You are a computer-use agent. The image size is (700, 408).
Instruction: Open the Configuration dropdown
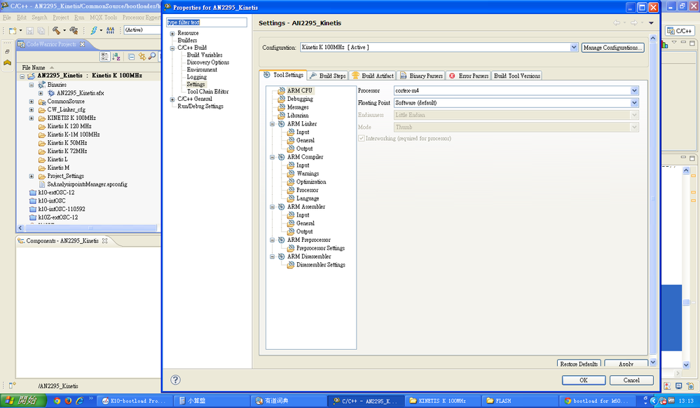click(x=574, y=48)
